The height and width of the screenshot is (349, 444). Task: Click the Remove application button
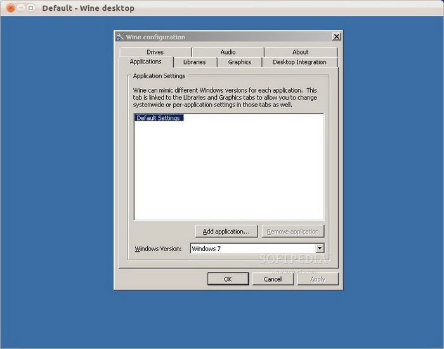292,232
